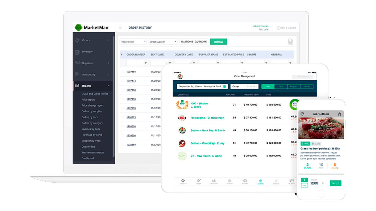Tap the home icon on phone header

[340, 114]
